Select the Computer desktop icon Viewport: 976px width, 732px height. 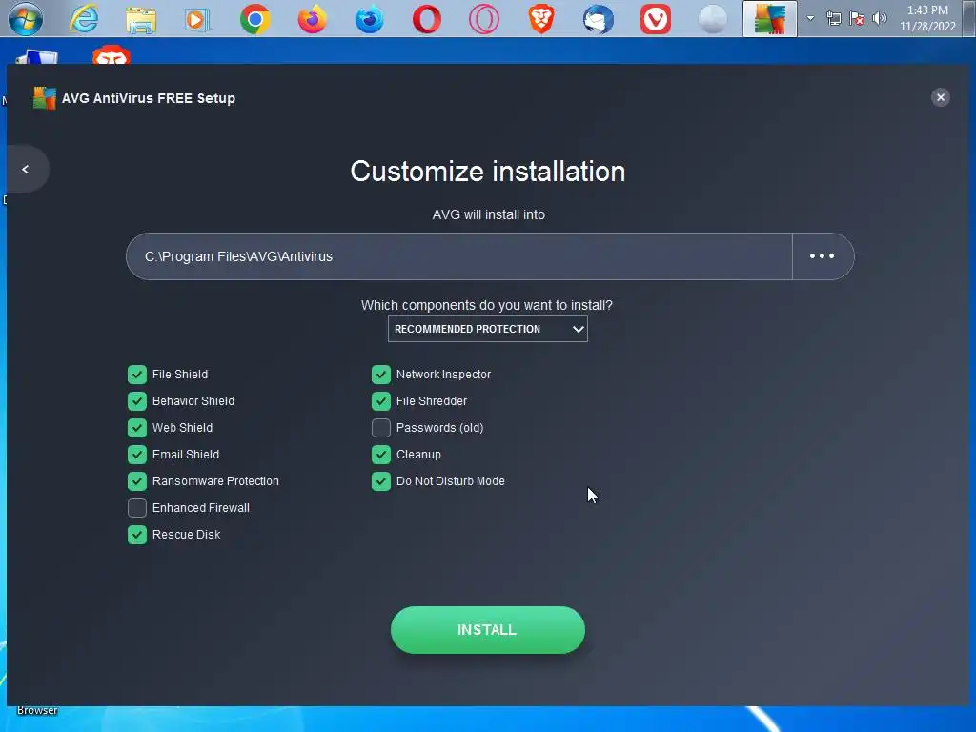pyautogui.click(x=37, y=56)
